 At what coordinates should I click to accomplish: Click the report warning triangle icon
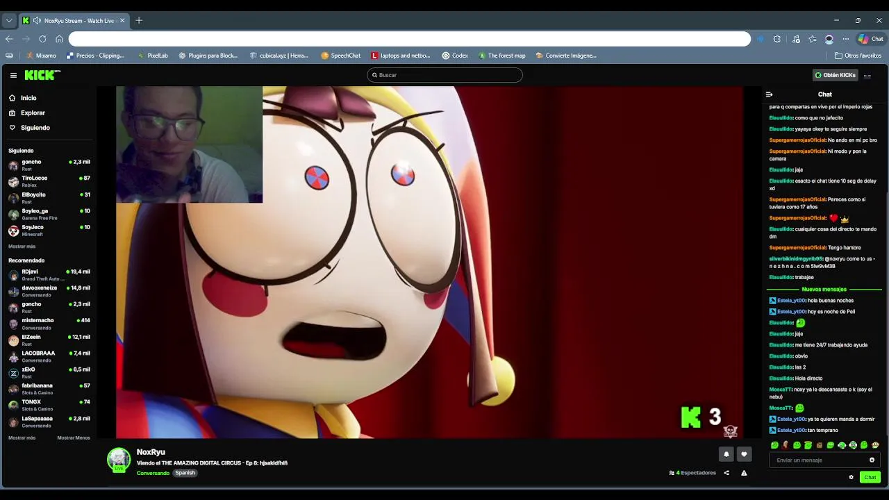pos(744,473)
